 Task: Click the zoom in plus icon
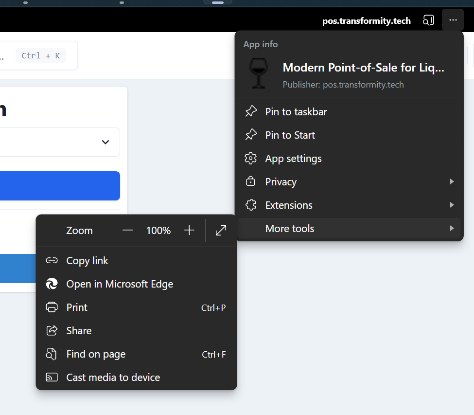(x=189, y=231)
